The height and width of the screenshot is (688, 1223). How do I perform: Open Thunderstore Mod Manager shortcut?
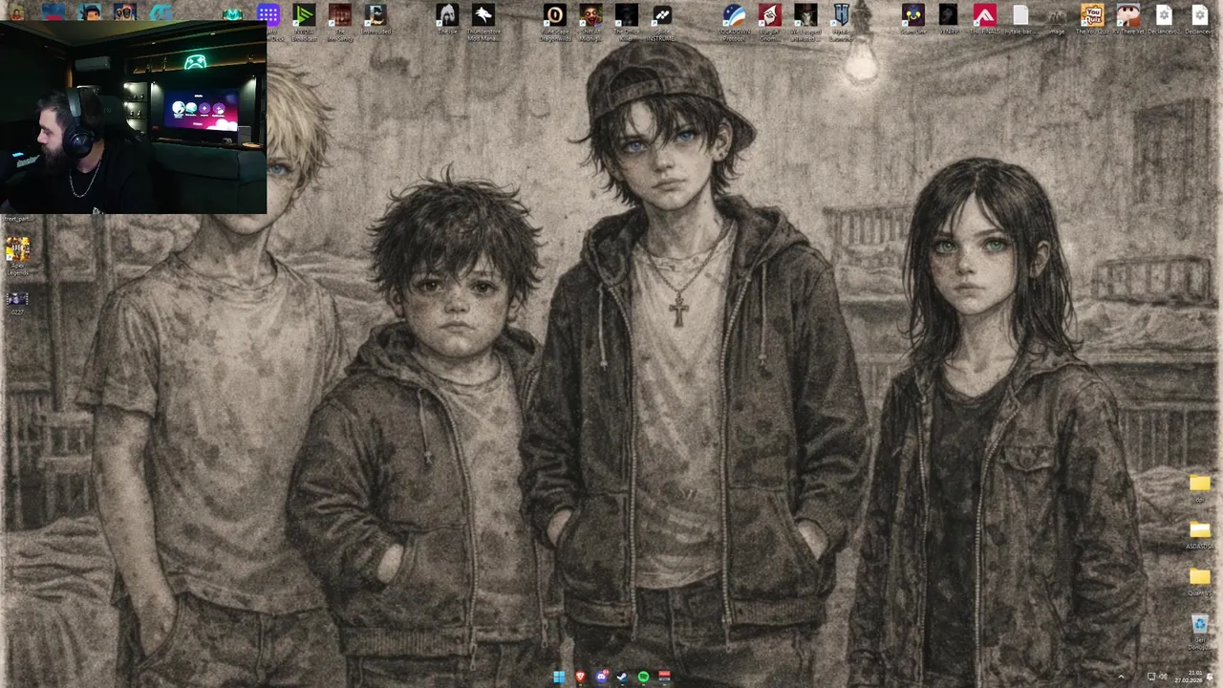483,21
